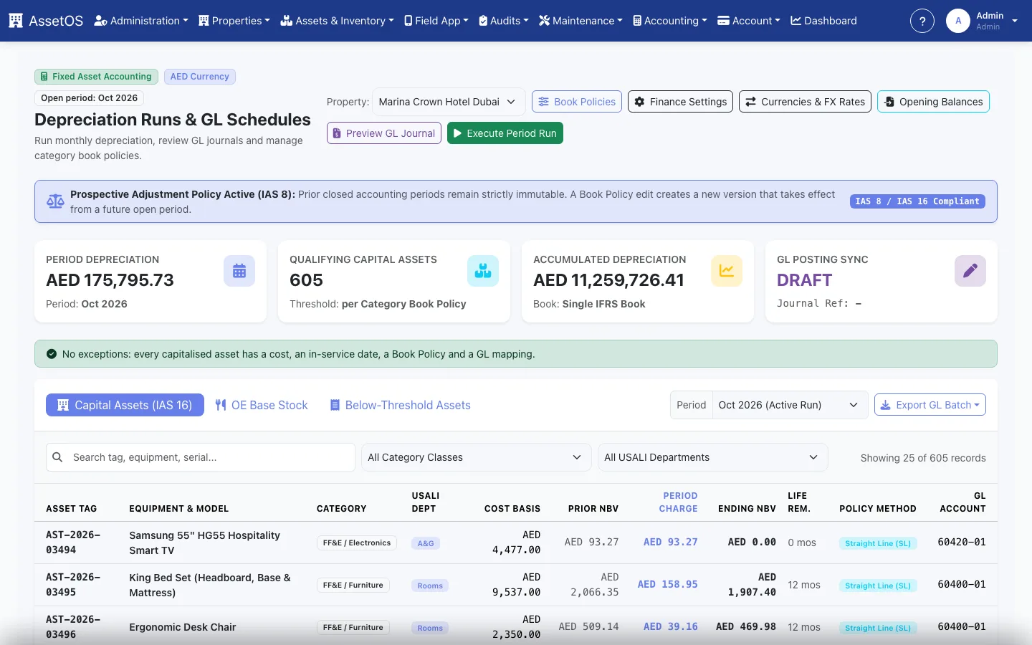Click the Fixed Asset Accounting badge
Screen dimensions: 1032x645
tap(96, 77)
